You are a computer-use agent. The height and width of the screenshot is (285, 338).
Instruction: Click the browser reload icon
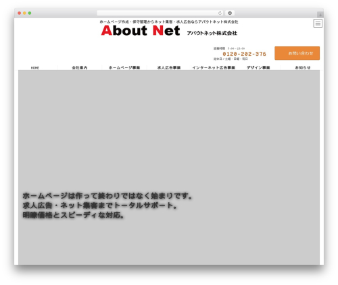220,13
